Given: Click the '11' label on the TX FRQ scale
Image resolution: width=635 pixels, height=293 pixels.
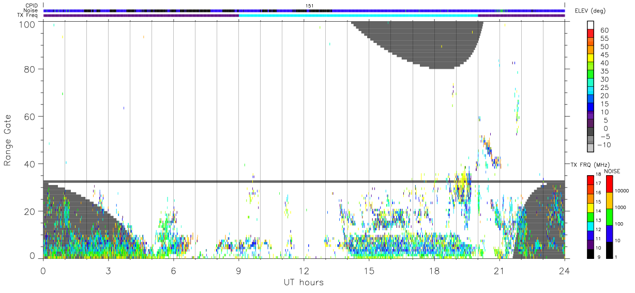Looking at the screenshot, I should pyautogui.click(x=599, y=240).
